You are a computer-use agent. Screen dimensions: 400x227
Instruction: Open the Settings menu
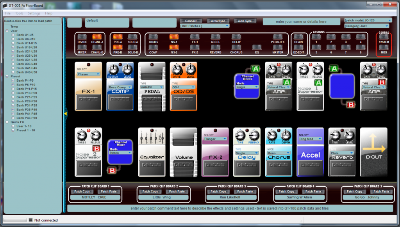click(34, 13)
